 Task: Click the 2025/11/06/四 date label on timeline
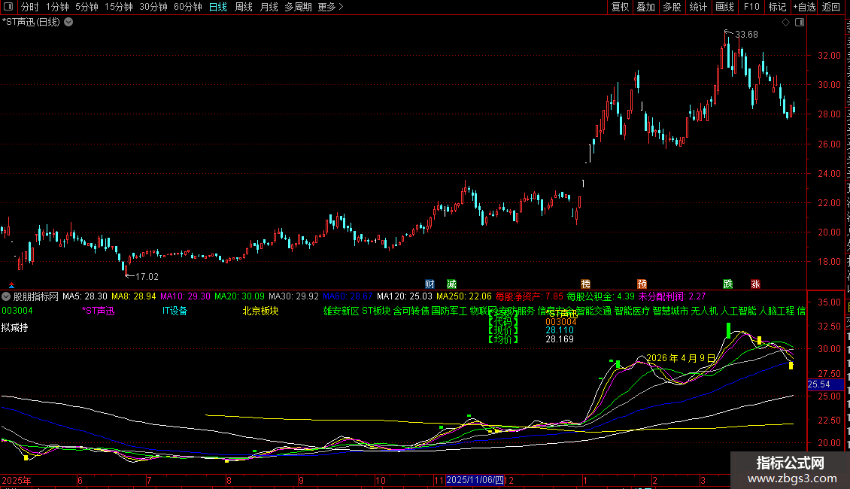(x=475, y=480)
